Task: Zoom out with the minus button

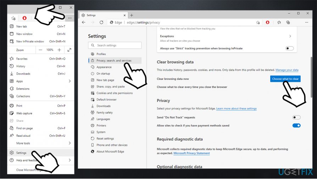Action: [40, 50]
